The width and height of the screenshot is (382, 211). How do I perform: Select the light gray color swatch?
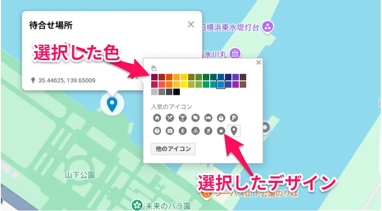click(x=155, y=92)
